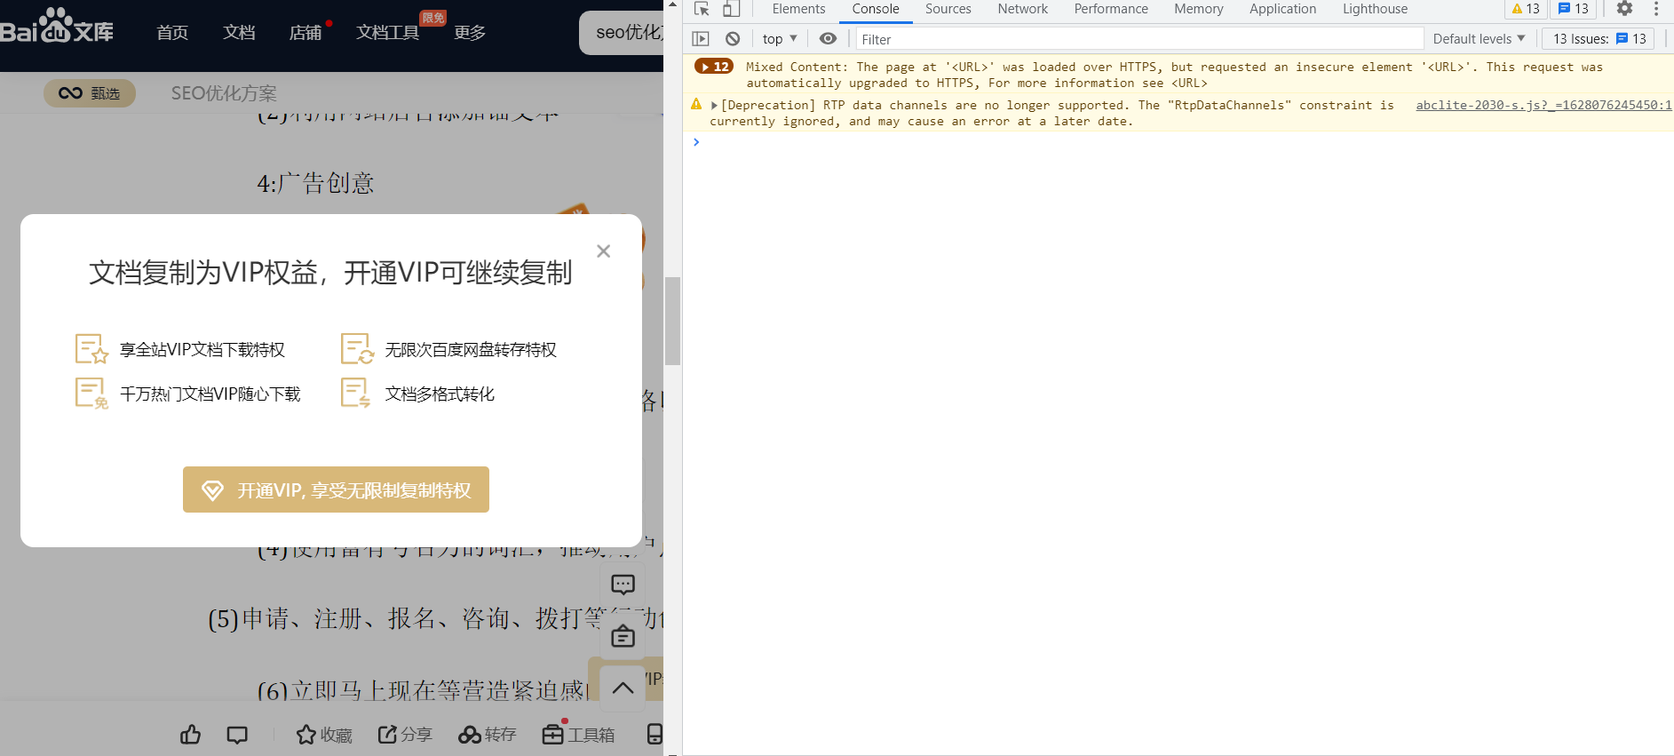Switch to the Performance tab
1674x756 pixels.
click(1111, 9)
